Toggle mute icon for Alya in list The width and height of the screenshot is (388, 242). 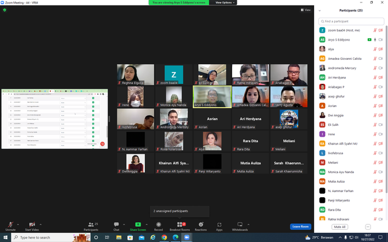(375, 49)
